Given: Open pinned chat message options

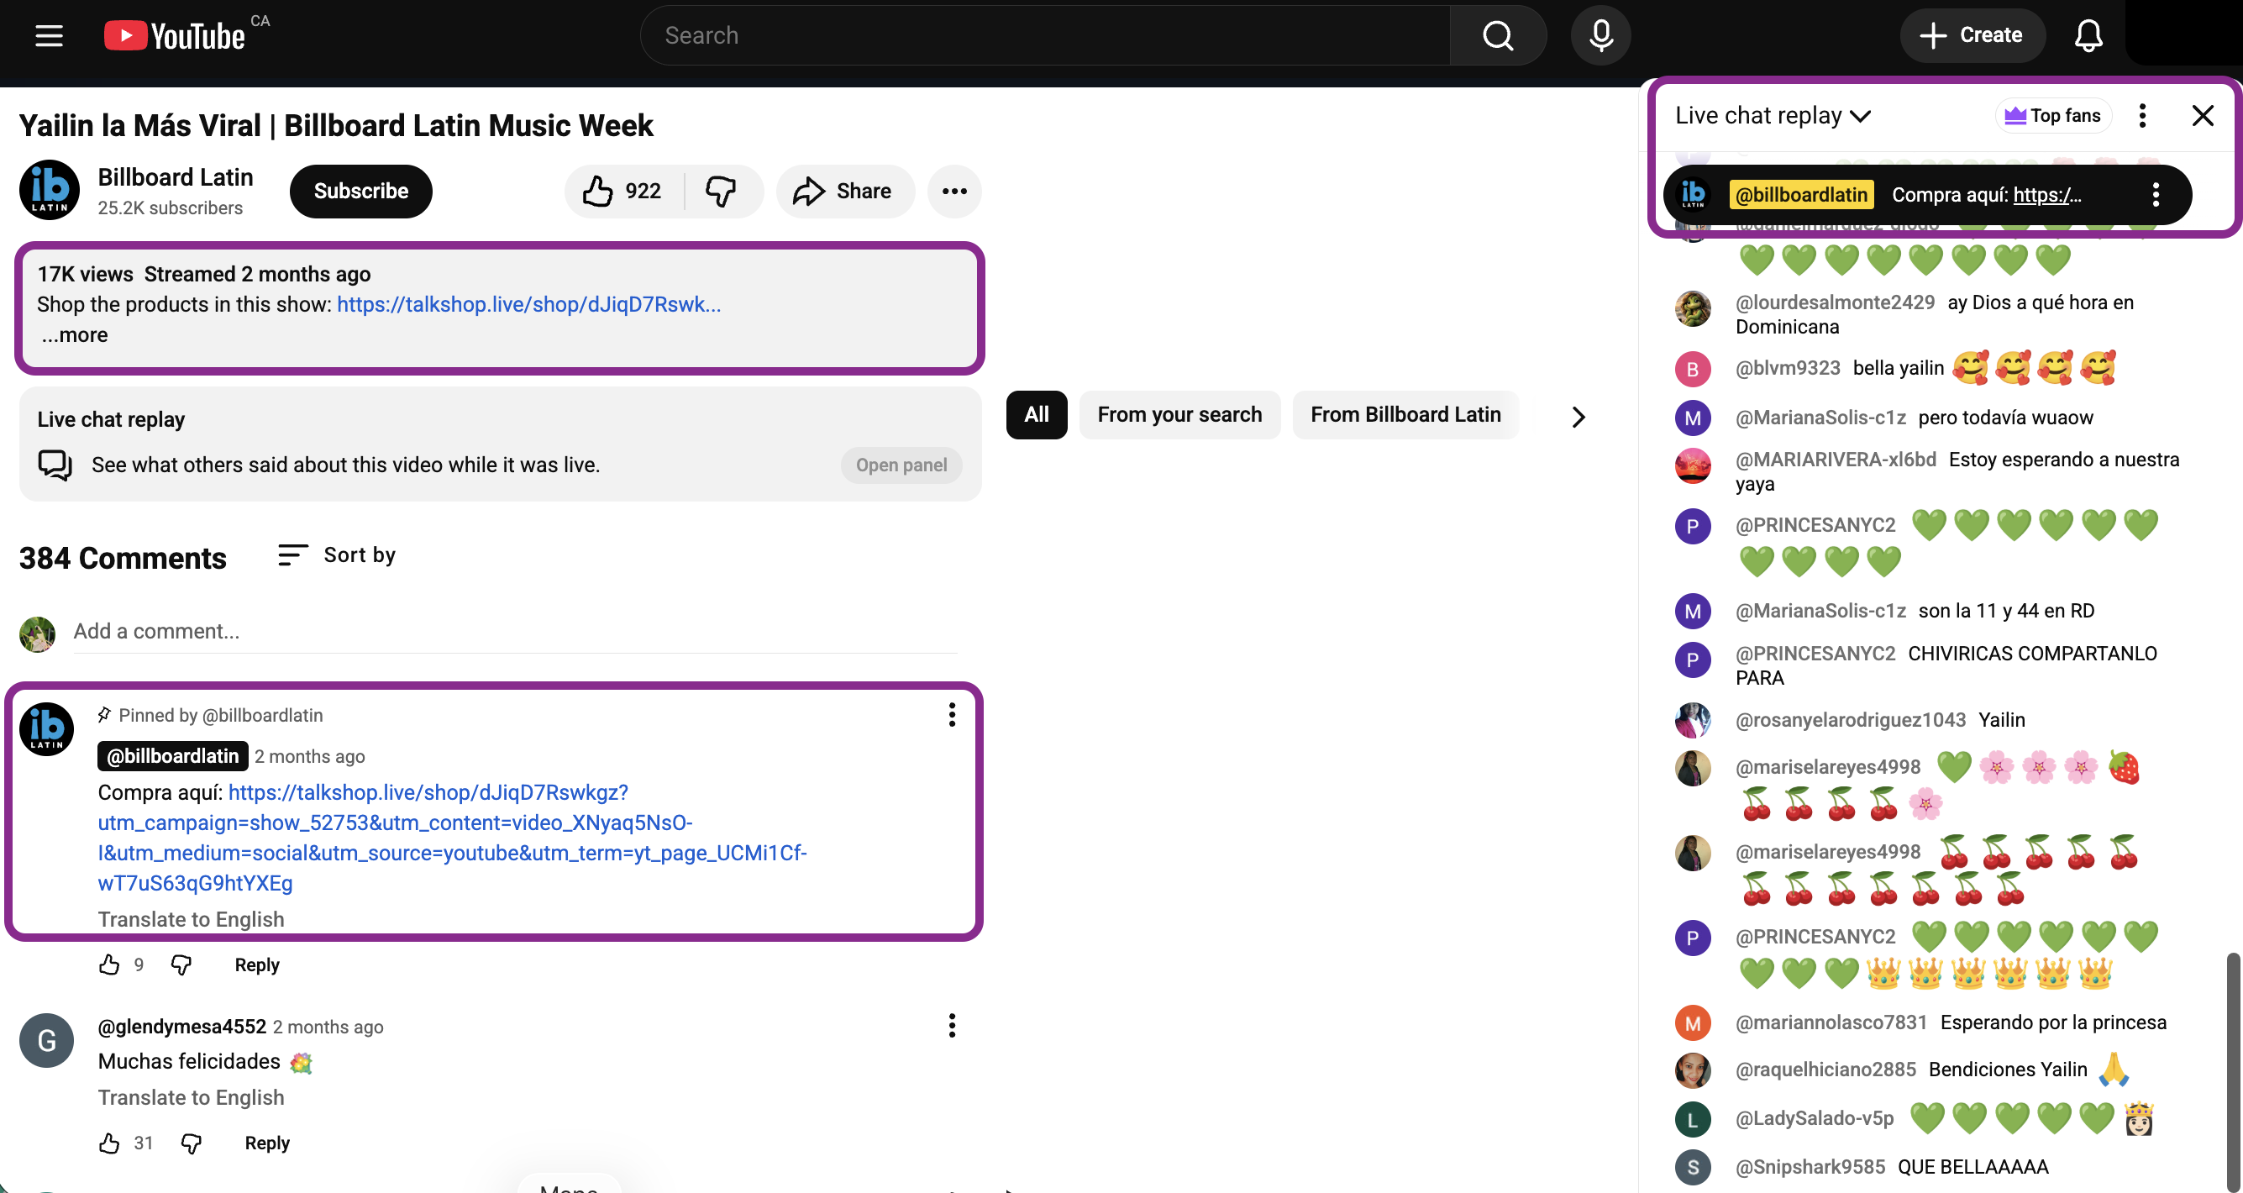Looking at the screenshot, I should [x=2155, y=194].
